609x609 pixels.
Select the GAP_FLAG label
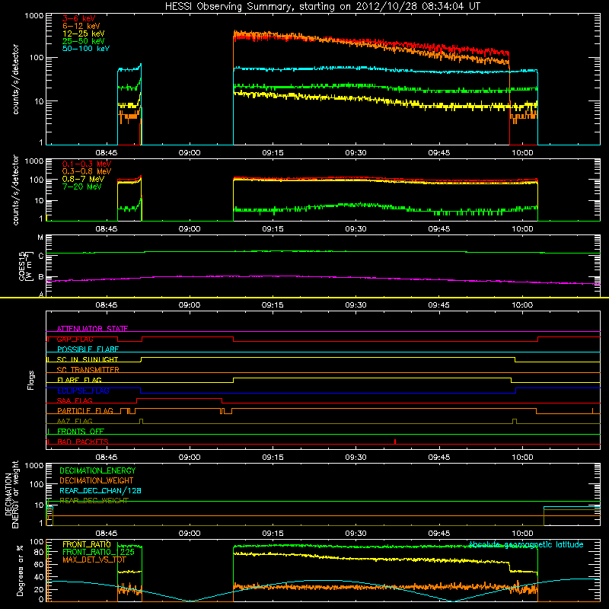(75, 339)
